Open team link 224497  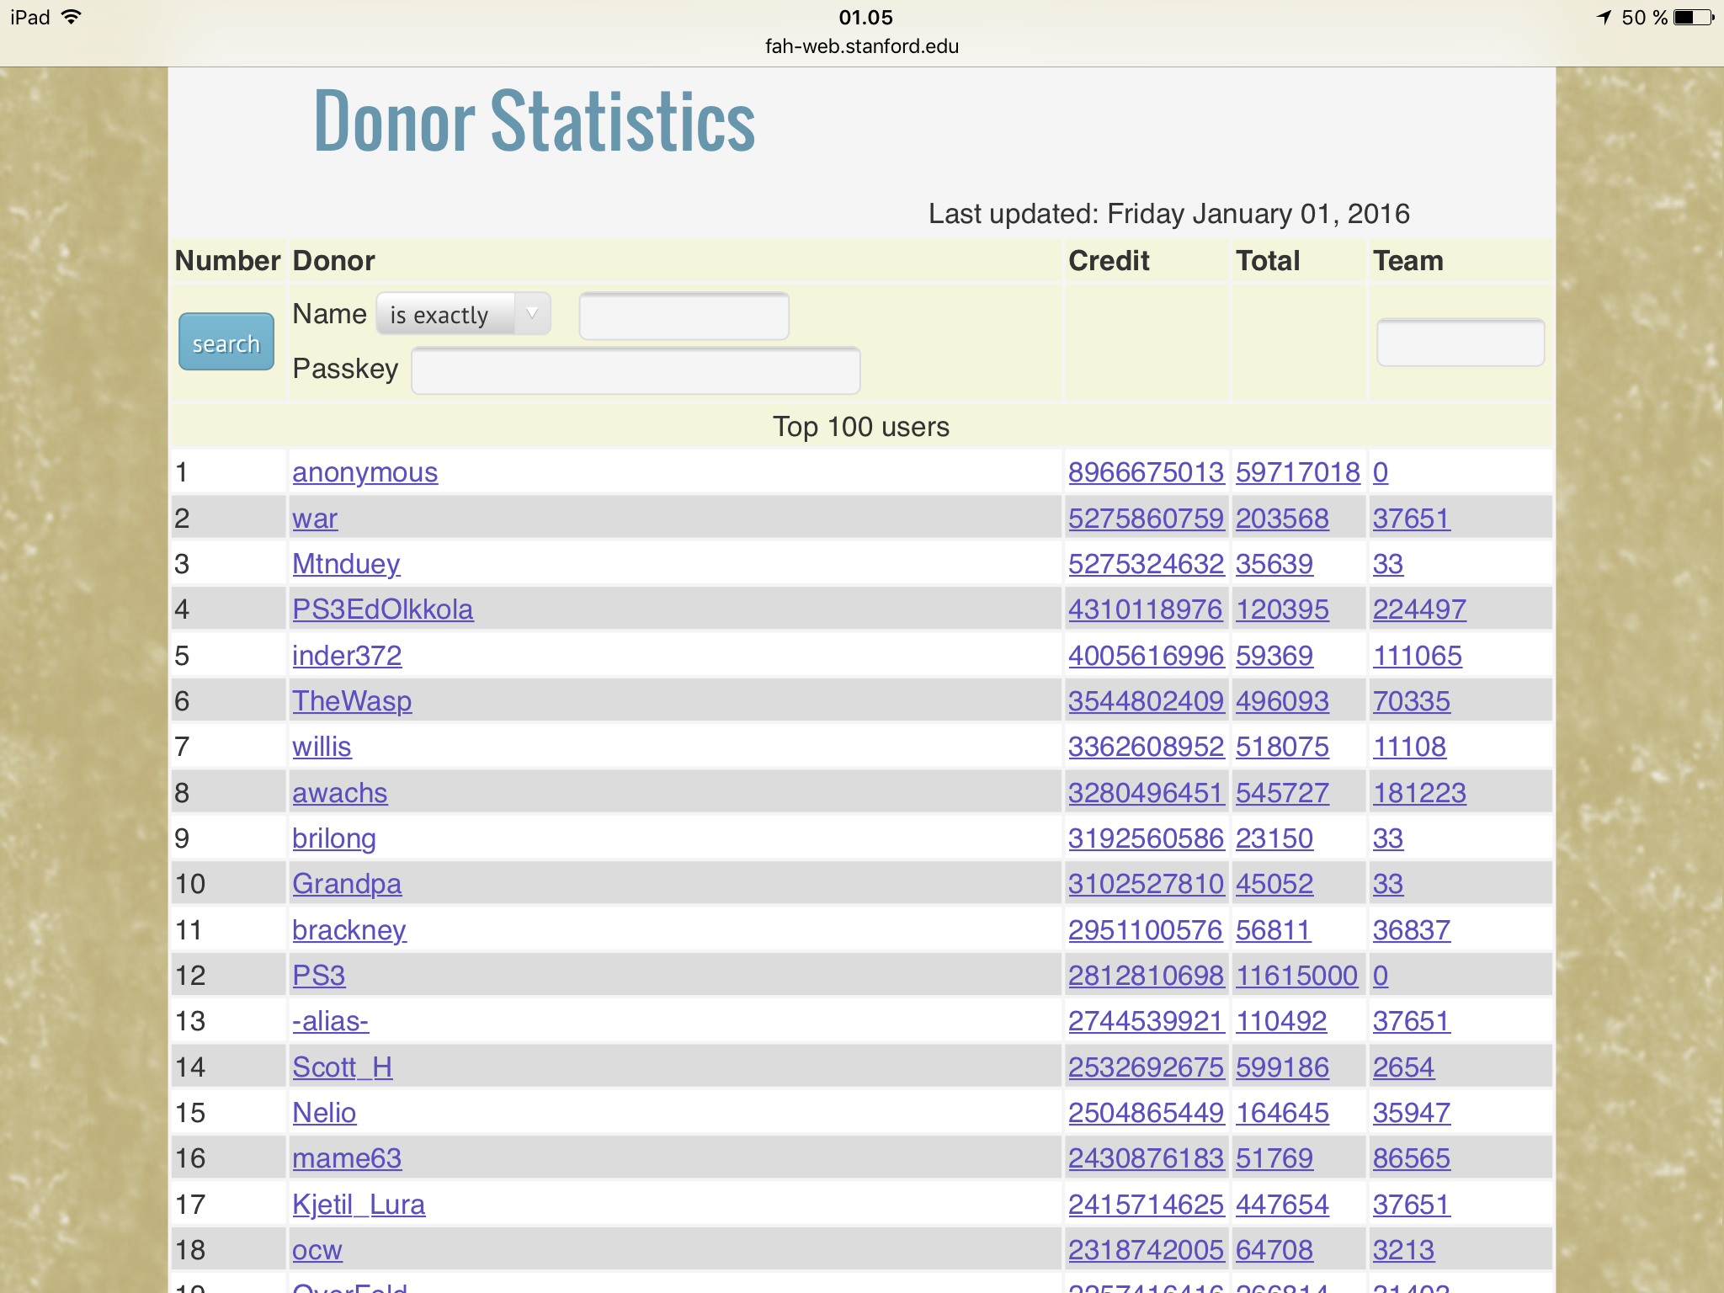tap(1419, 609)
